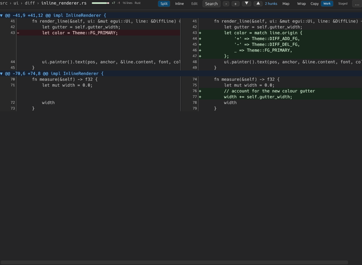Click right pane 'fn measure(&self)' line 74
The width and height of the screenshot is (362, 265).
247,79
